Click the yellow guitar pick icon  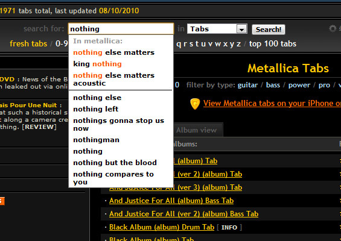195,104
